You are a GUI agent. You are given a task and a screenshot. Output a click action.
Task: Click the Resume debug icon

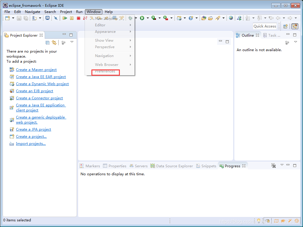point(65,18)
